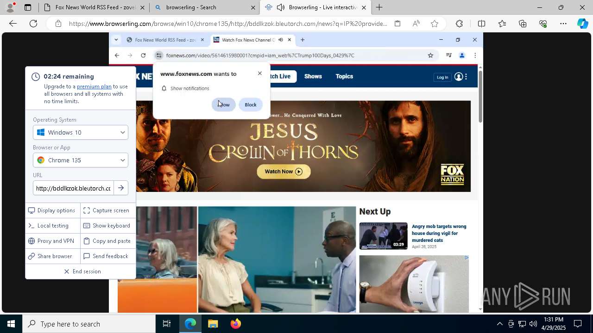Open Shows menu on Fox News
Viewport: 593px width, 333px height.
coord(313,76)
